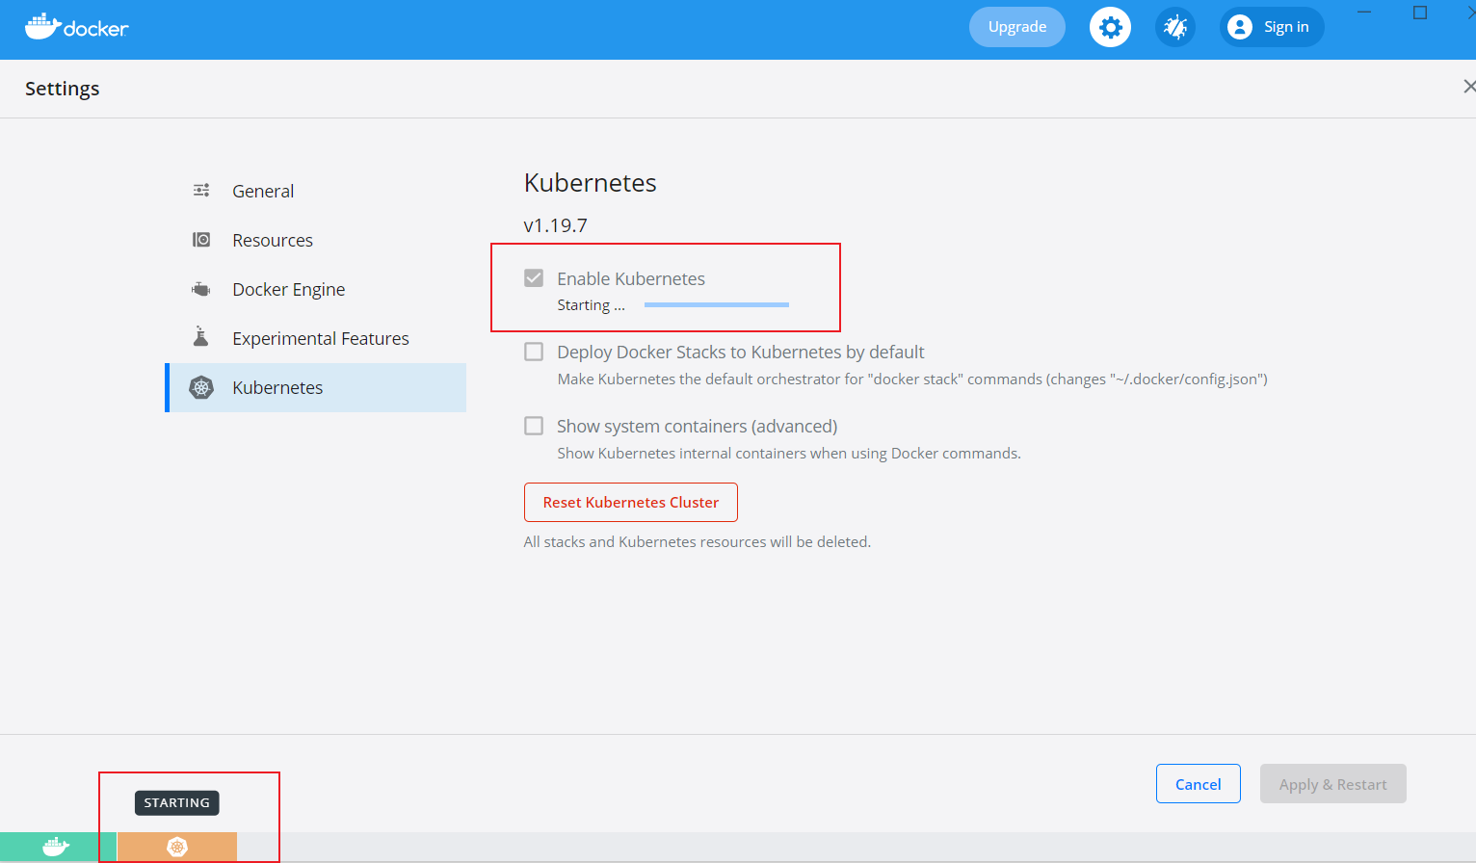Click the Kubernetes heading text
Image resolution: width=1476 pixels, height=863 pixels.
coord(591,183)
